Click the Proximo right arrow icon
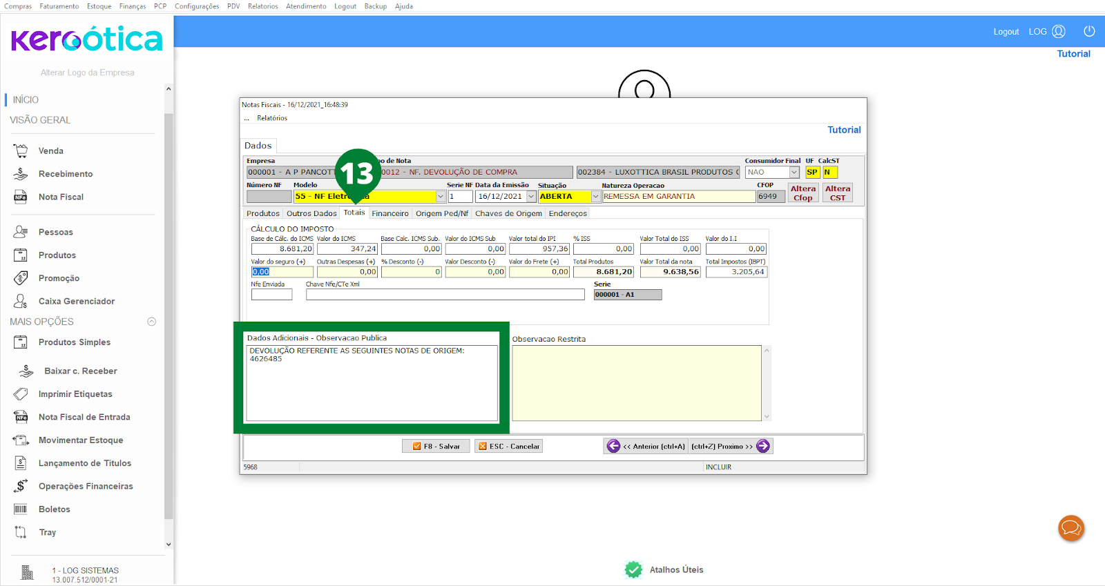Screen dimensions: 1105x586 (763, 446)
